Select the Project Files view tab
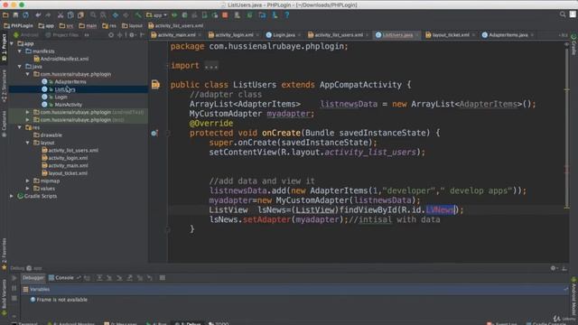The width and height of the screenshot is (578, 325). pos(62,35)
